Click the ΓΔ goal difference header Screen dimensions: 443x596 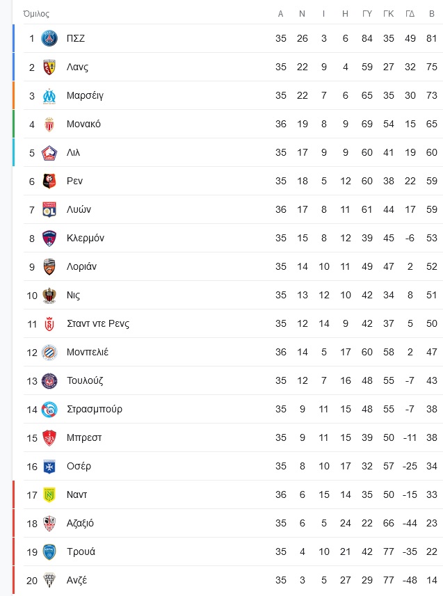coord(410,14)
